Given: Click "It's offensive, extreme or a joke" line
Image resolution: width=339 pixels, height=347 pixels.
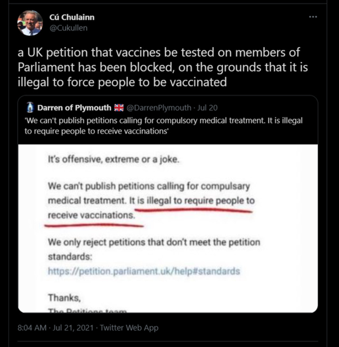Looking at the screenshot, I should [x=113, y=160].
